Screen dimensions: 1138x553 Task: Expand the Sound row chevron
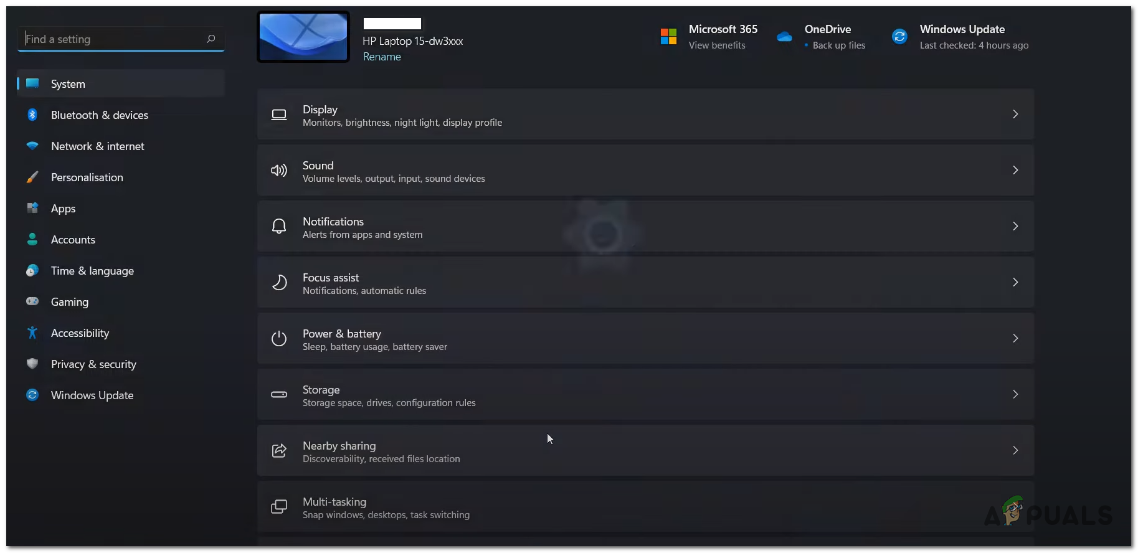point(1015,170)
